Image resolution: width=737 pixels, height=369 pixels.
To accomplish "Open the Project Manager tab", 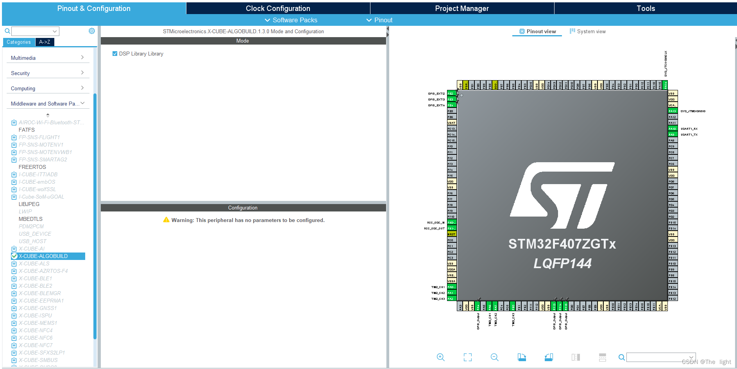I will pos(462,8).
